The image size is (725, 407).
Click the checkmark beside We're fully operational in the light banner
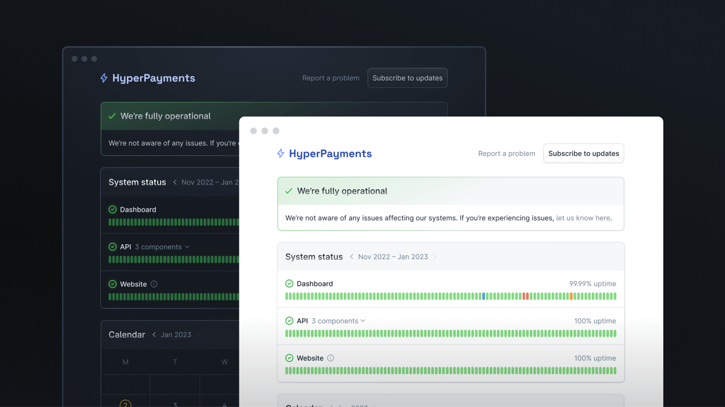click(289, 191)
